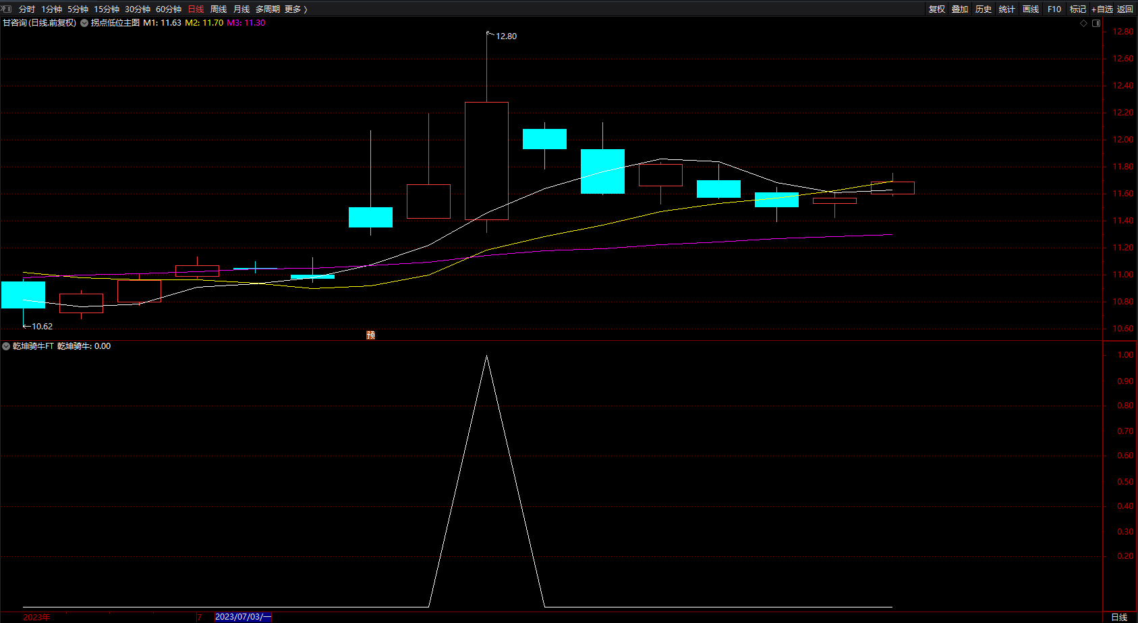The image size is (1138, 623).
Task: Click the 2023/07/03 date marker
Action: 243,617
